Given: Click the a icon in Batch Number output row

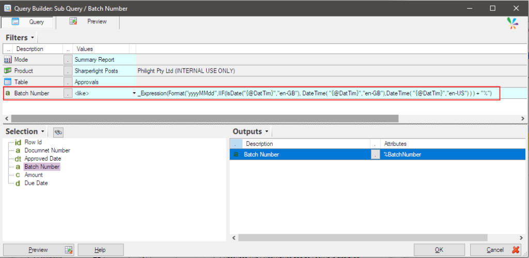Looking at the screenshot, I should coord(236,154).
